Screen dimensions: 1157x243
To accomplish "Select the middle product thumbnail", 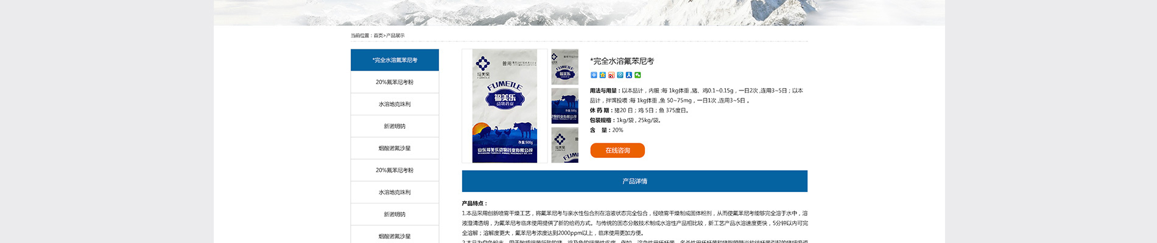I will click(x=565, y=106).
